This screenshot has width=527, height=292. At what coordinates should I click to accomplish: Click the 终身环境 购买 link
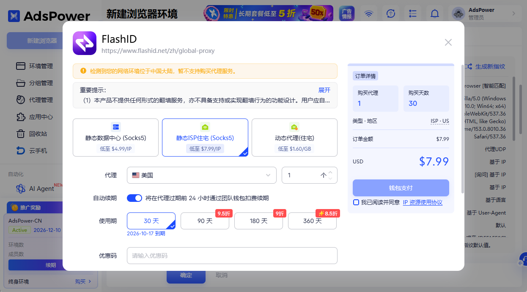pyautogui.click(x=83, y=281)
